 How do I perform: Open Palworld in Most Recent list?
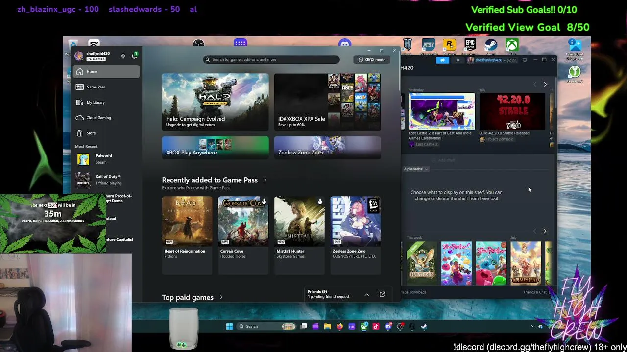coord(106,159)
